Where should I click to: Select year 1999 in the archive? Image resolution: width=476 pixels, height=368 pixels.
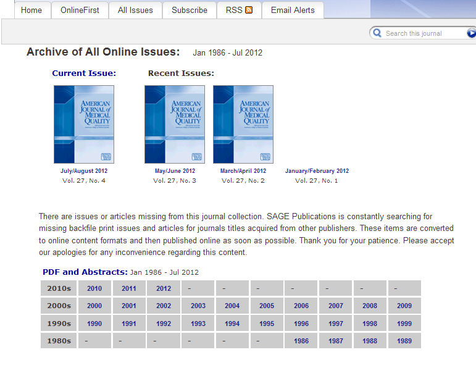[x=404, y=324]
